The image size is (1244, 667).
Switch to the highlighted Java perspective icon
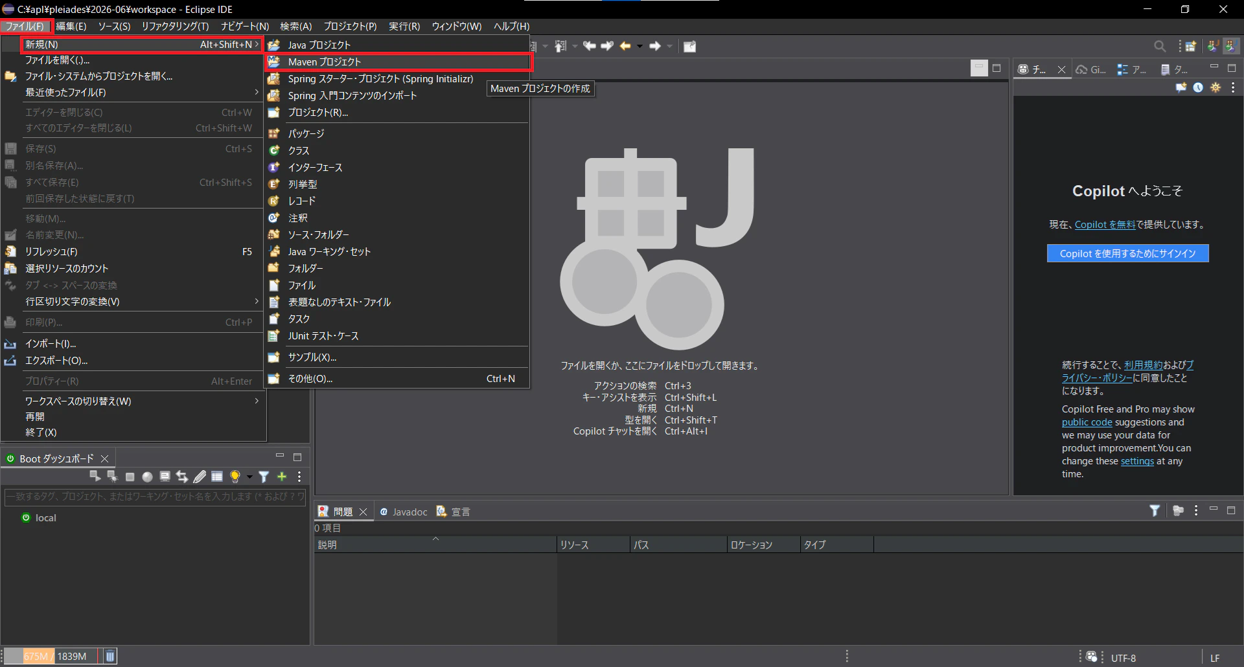[x=1230, y=46]
